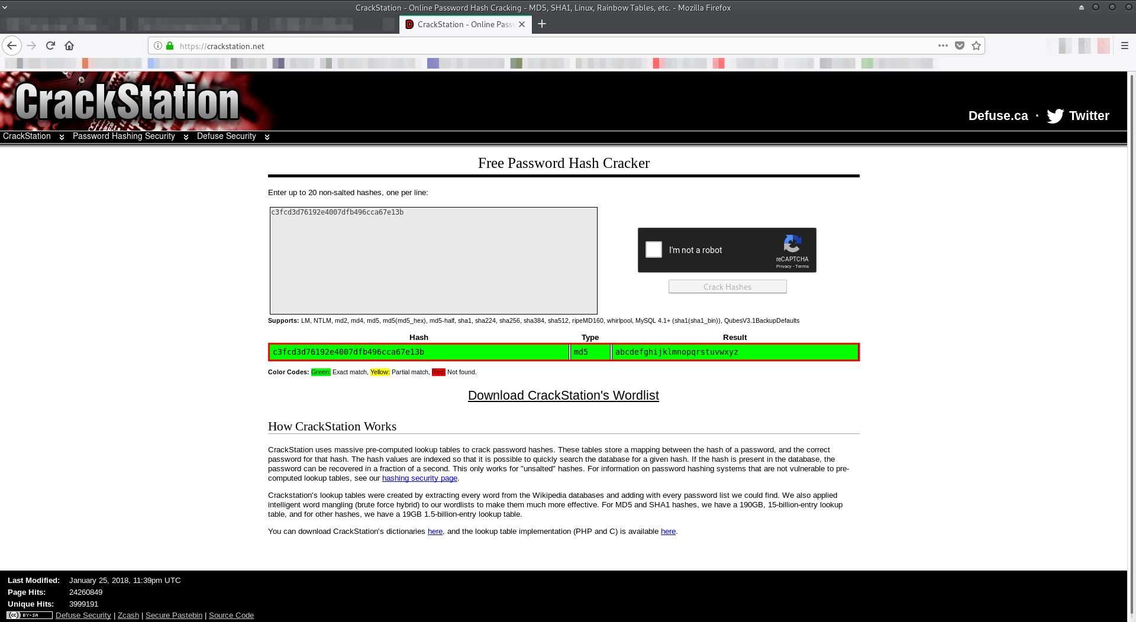This screenshot has width=1136, height=622.
Task: Visit the Defuse.ca header link
Action: (x=998, y=116)
